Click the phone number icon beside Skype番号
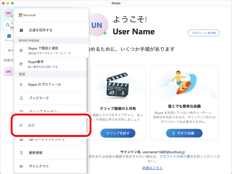This screenshot has height=174, width=232. tap(21, 64)
